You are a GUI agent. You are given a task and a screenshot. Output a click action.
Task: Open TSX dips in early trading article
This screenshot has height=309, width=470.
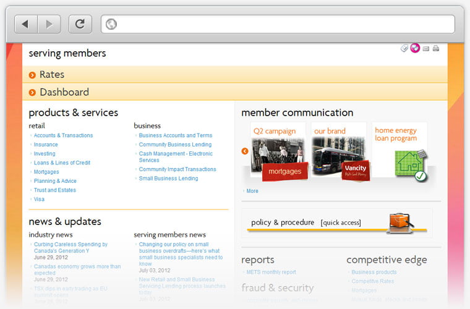70,292
